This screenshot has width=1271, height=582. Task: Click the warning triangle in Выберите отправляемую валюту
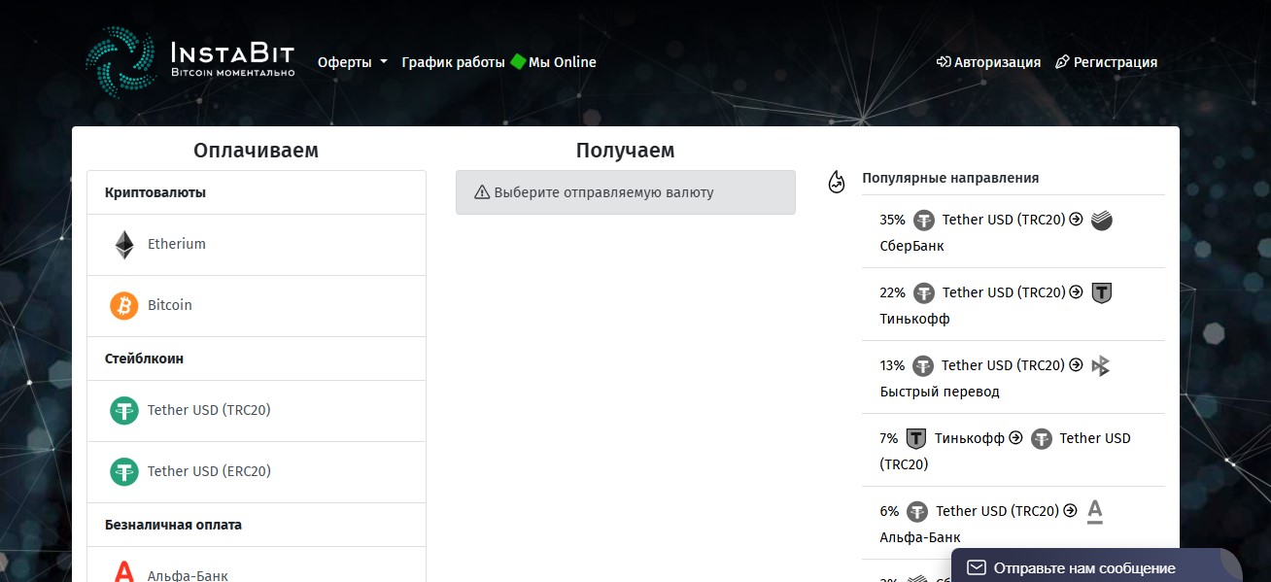point(482,192)
